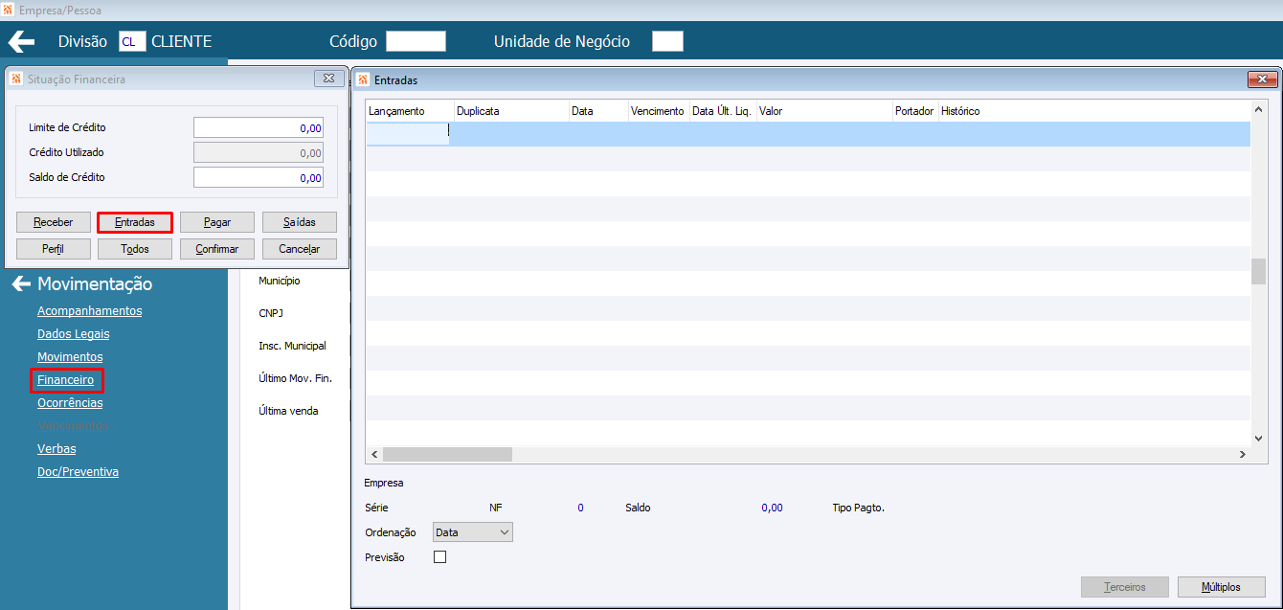Click the Receber button
This screenshot has width=1283, height=610.
click(x=54, y=222)
